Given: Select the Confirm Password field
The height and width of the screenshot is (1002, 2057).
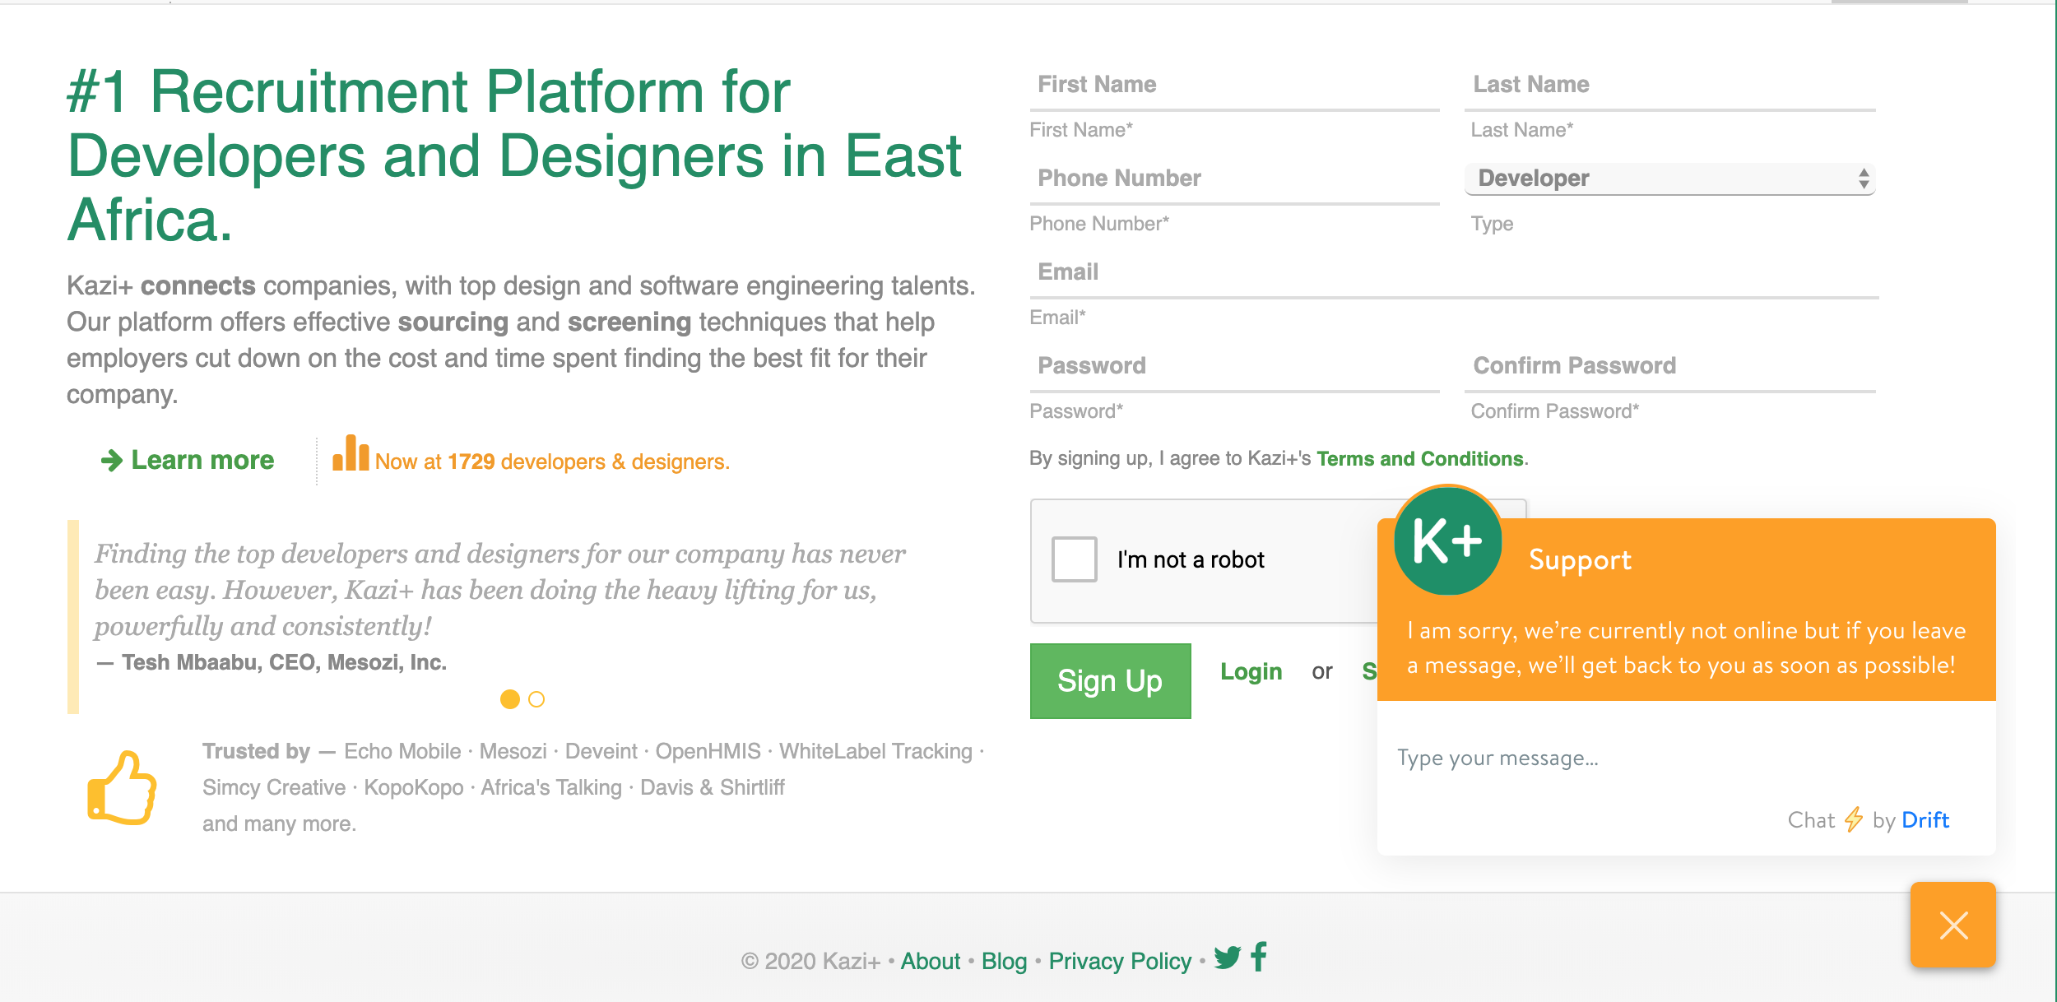Looking at the screenshot, I should point(1670,366).
